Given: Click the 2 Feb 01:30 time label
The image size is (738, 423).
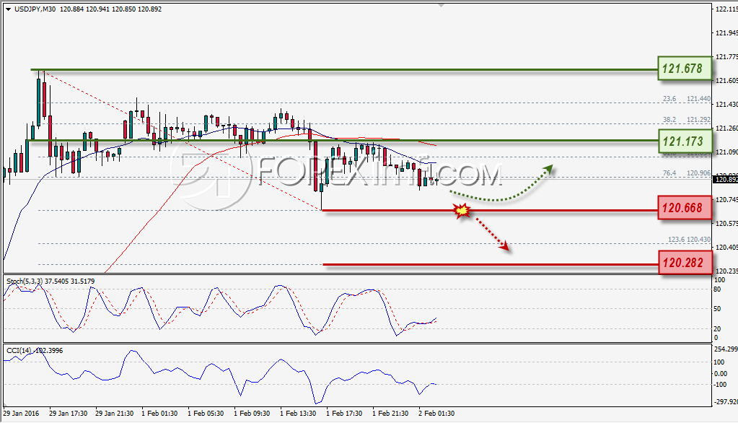Looking at the screenshot, I should tap(436, 413).
